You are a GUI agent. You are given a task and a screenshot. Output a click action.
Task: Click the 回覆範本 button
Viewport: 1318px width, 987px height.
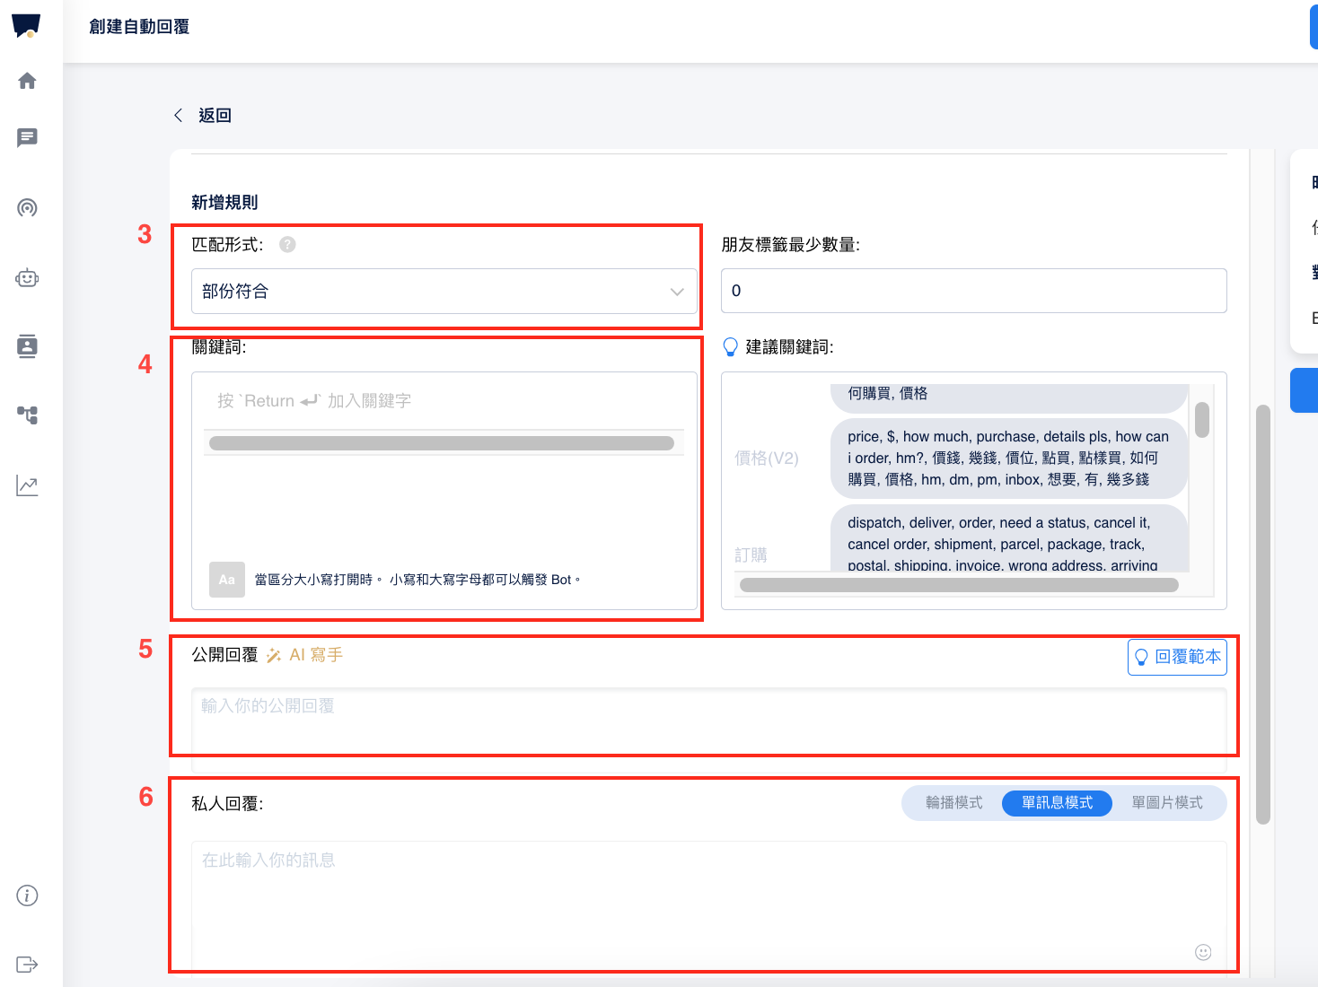coord(1177,657)
